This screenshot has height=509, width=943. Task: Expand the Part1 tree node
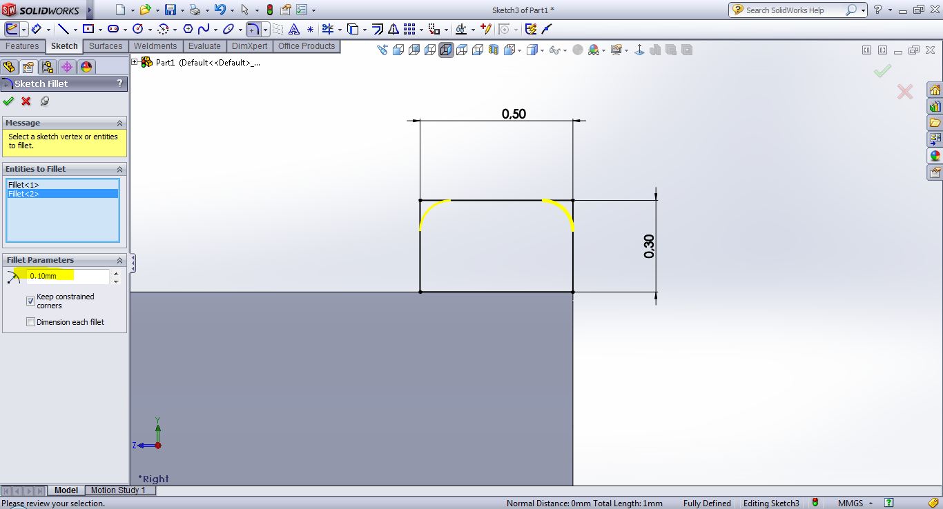[135, 62]
